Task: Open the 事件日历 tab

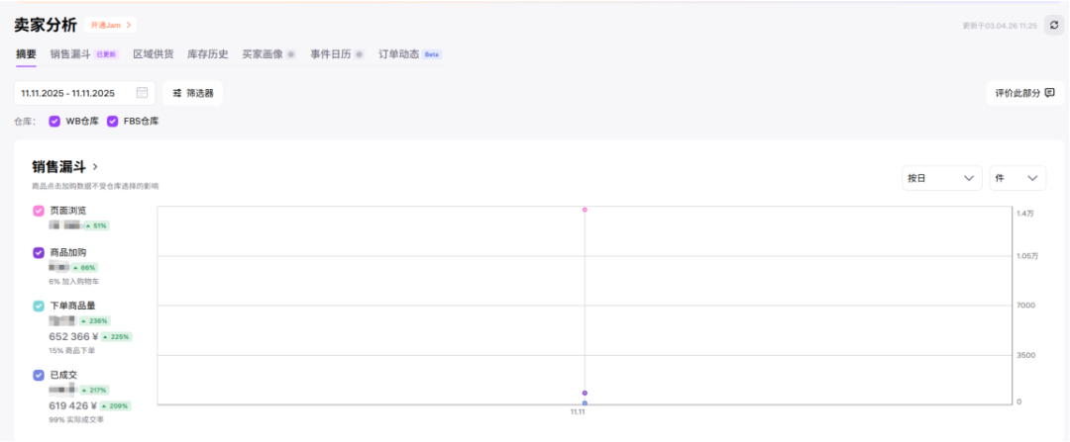Action: coord(331,54)
